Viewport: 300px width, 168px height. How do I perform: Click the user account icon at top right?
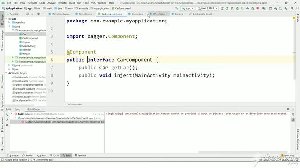click(297, 8)
